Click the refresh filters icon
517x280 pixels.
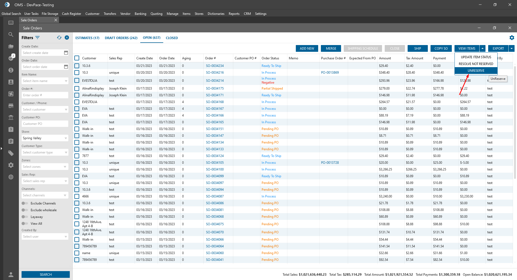click(x=59, y=38)
